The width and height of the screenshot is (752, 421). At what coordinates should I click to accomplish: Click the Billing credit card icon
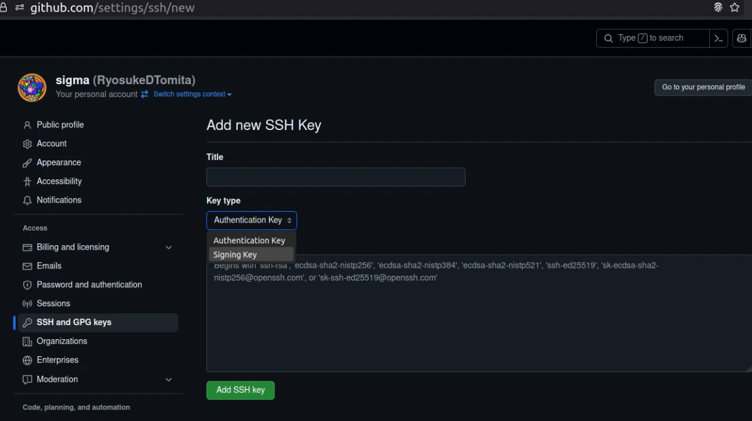tap(27, 248)
